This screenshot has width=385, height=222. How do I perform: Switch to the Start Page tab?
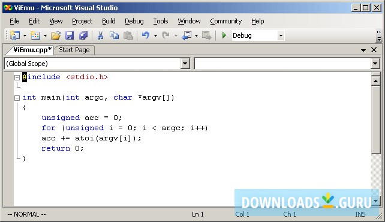coord(74,50)
